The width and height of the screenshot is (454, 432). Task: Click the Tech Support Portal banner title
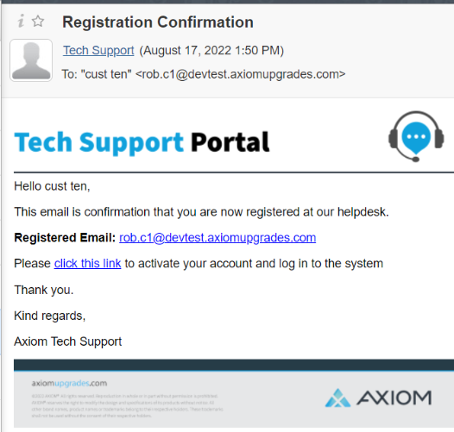tap(142, 142)
